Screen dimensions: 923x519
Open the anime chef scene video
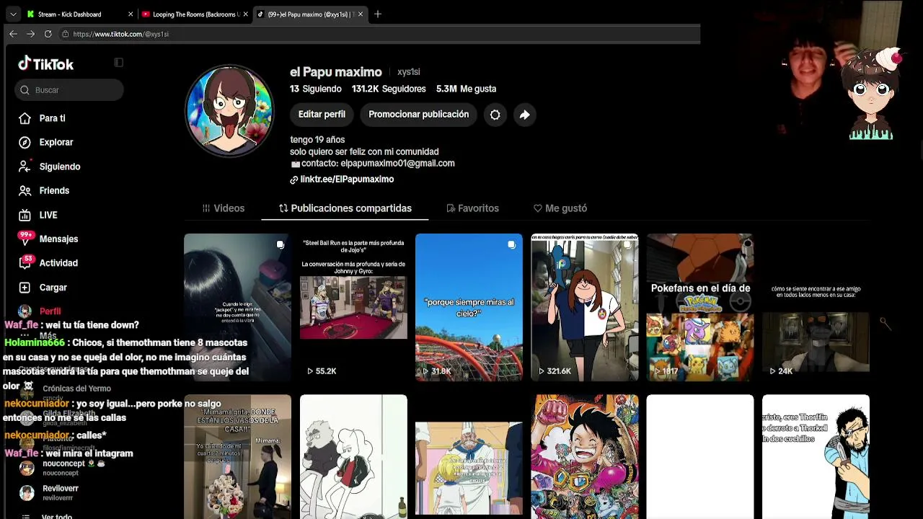tap(469, 457)
